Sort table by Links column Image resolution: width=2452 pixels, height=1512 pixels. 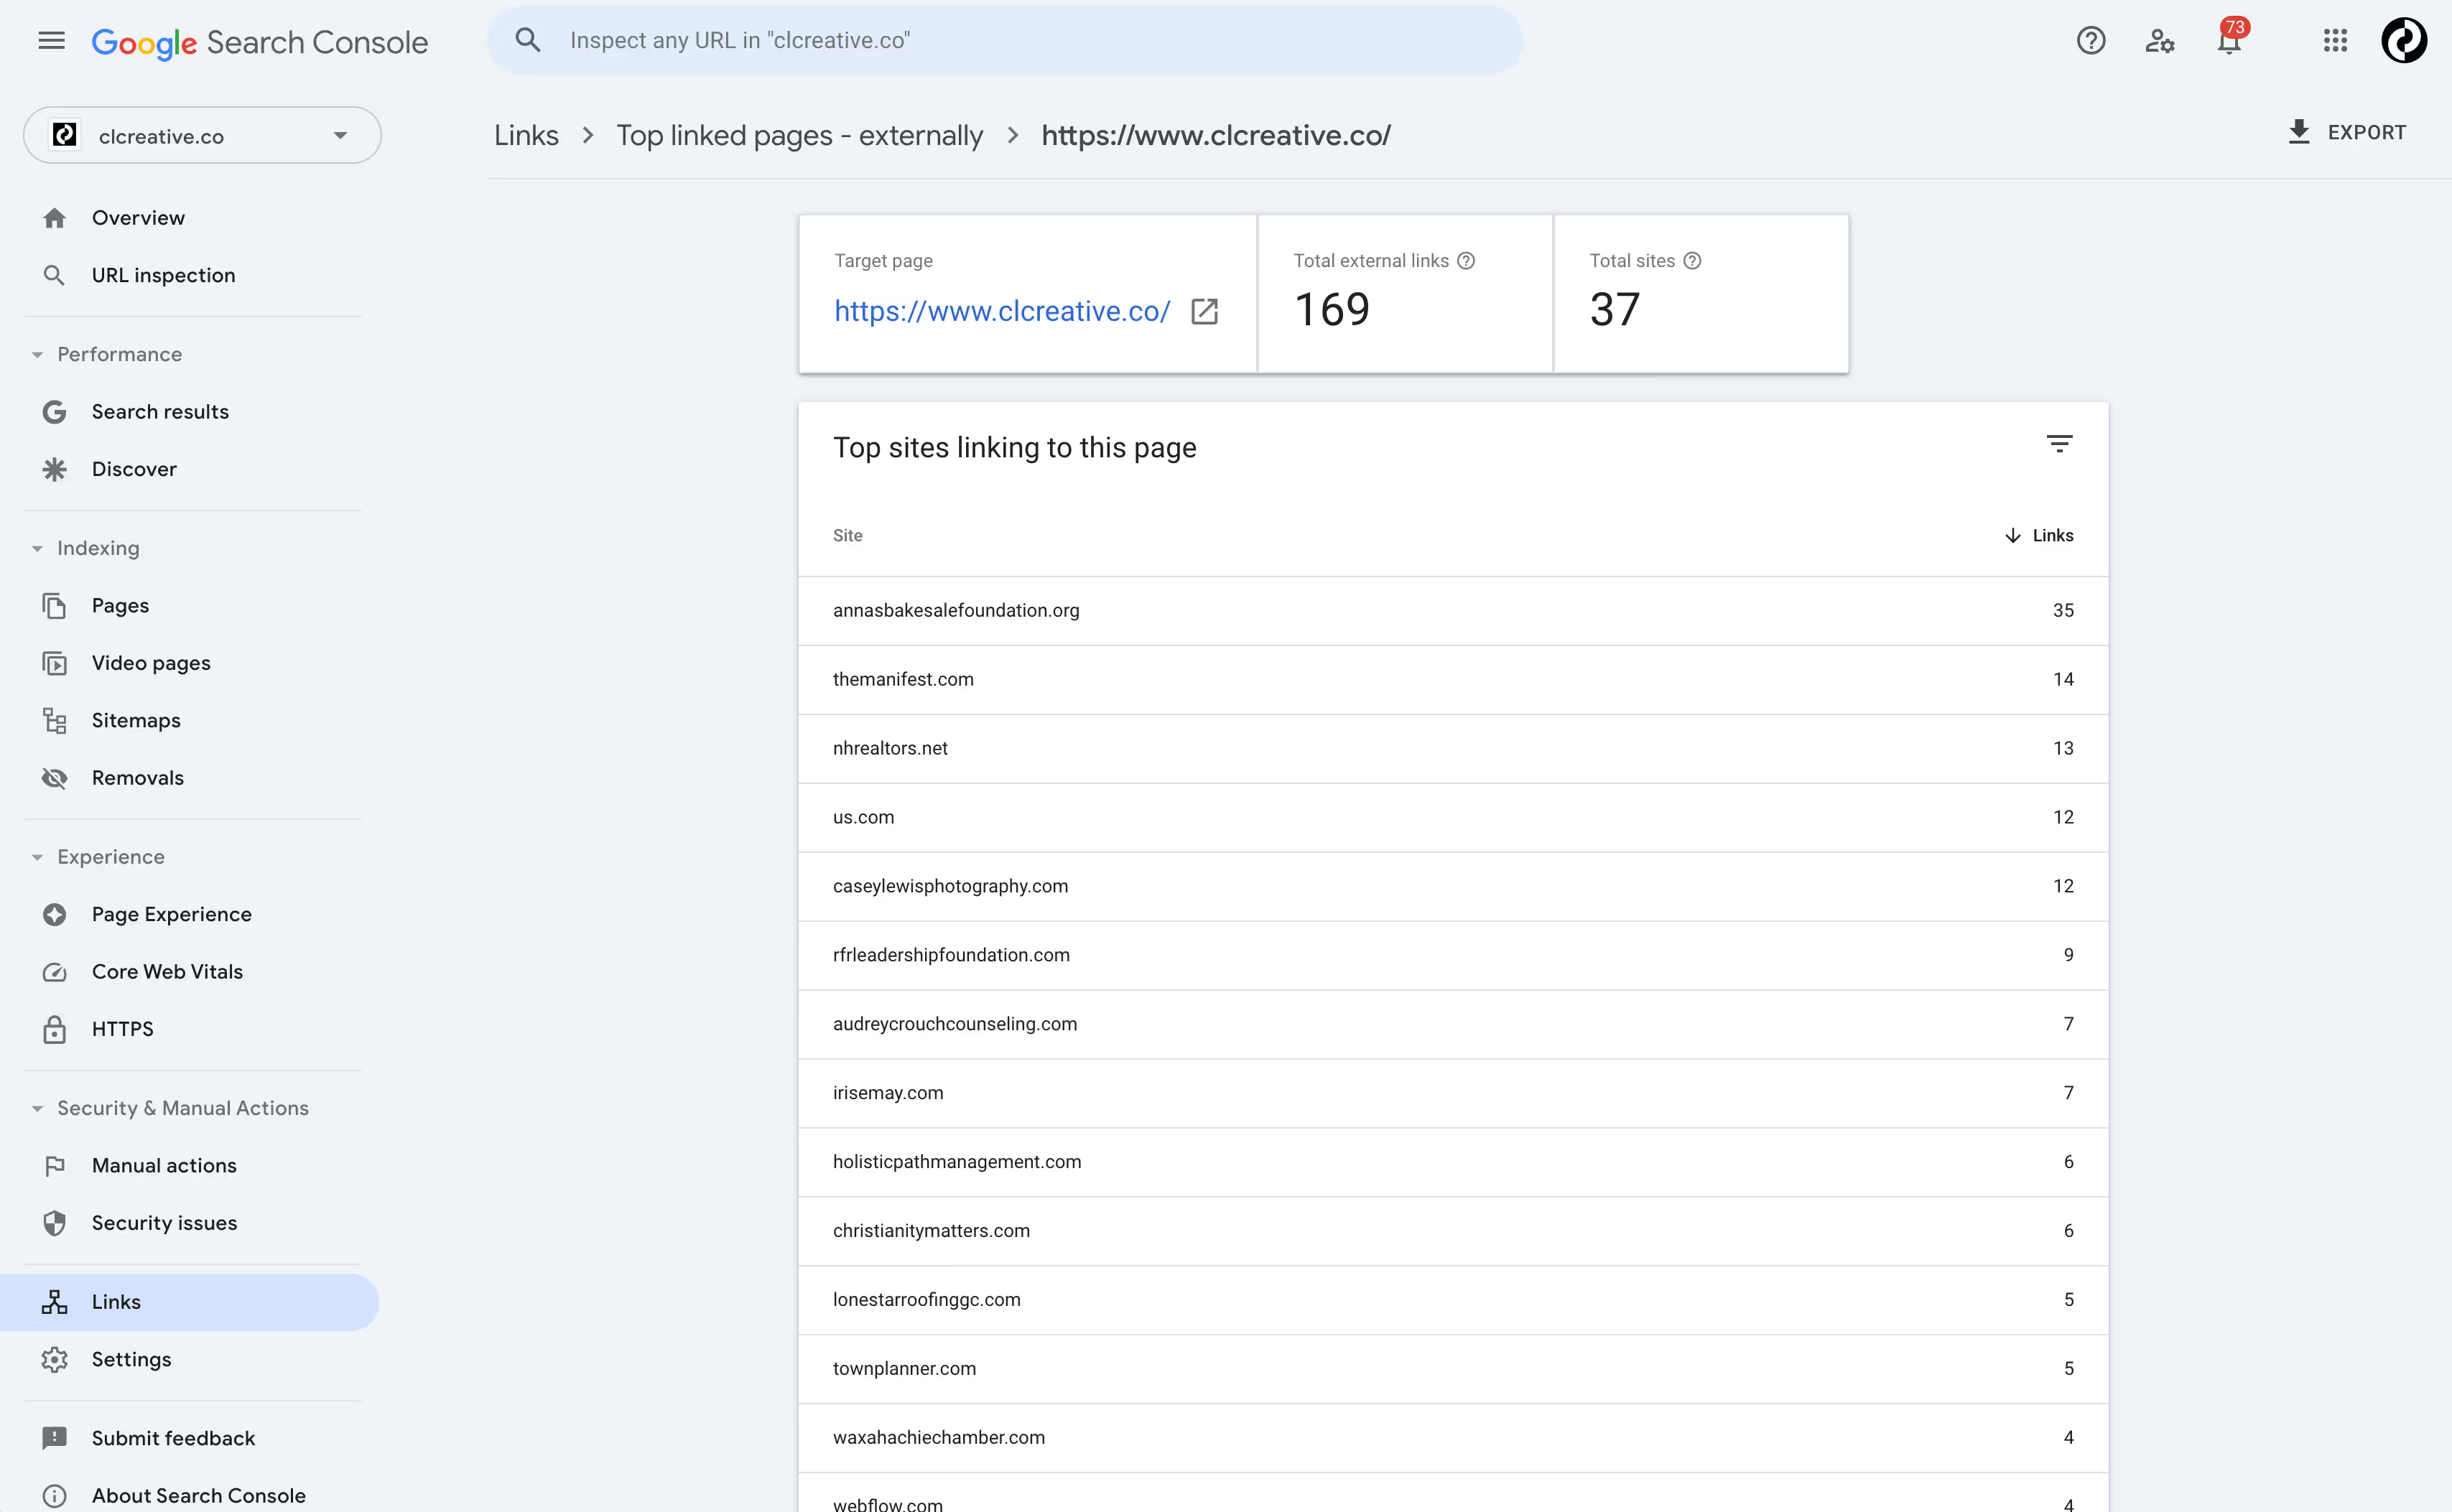point(2039,536)
